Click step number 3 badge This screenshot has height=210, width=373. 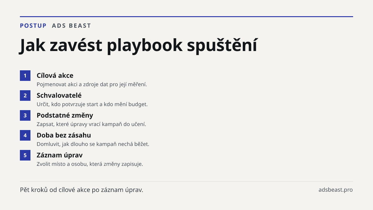coord(25,115)
